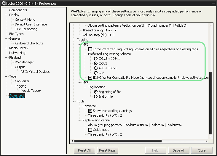This screenshot has height=156, width=217.
Task: Collapse the Output tree node
Action: 12,67
